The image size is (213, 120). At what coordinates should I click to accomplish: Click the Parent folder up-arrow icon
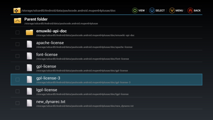coord(17,21)
